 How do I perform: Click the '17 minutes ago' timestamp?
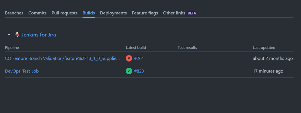(268, 71)
